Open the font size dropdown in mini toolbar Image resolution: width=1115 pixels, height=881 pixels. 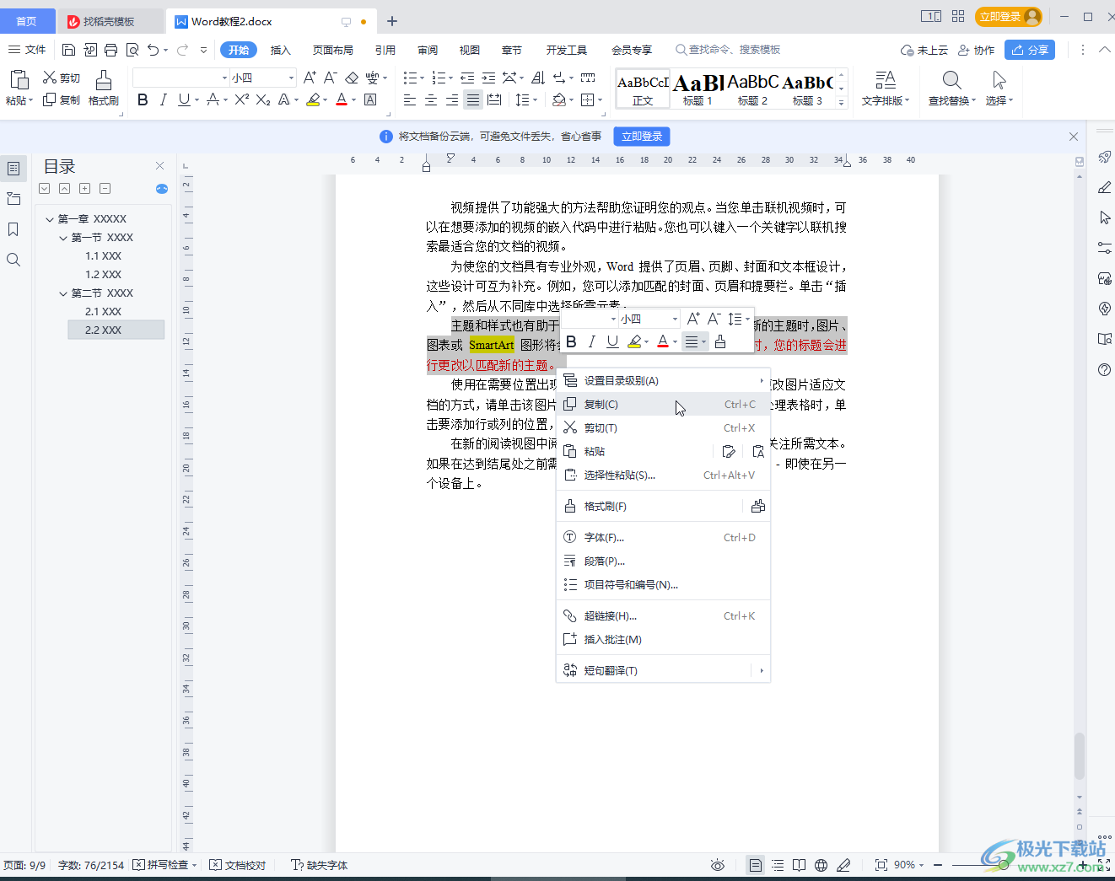675,319
